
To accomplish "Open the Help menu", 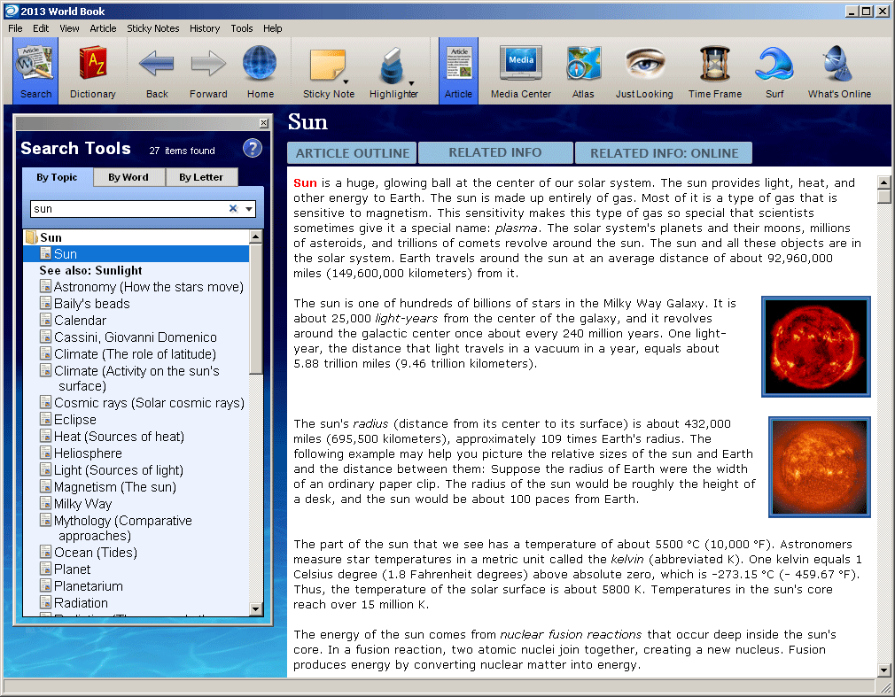I will tap(272, 28).
